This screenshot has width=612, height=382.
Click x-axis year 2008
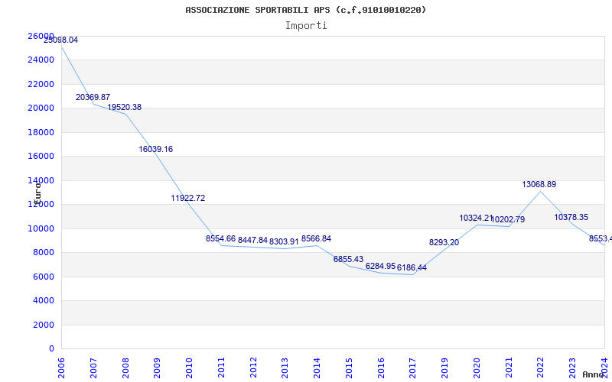[125, 367]
